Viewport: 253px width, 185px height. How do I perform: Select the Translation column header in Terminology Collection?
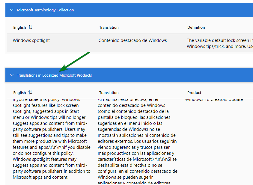109,28
